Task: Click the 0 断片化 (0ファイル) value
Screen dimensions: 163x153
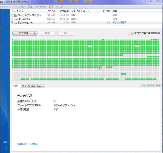Action: pyautogui.click(x=64, y=105)
